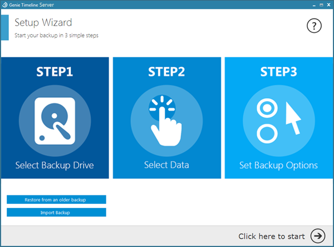Click the arrow circle icon to start

[x=318, y=236]
